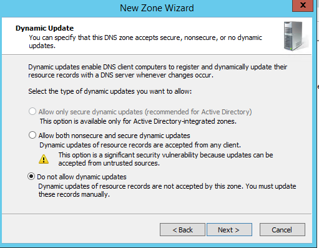The image size is (319, 248).
Task: Click the greyed 'recommended for Active Directory' label
Action: click(199, 112)
